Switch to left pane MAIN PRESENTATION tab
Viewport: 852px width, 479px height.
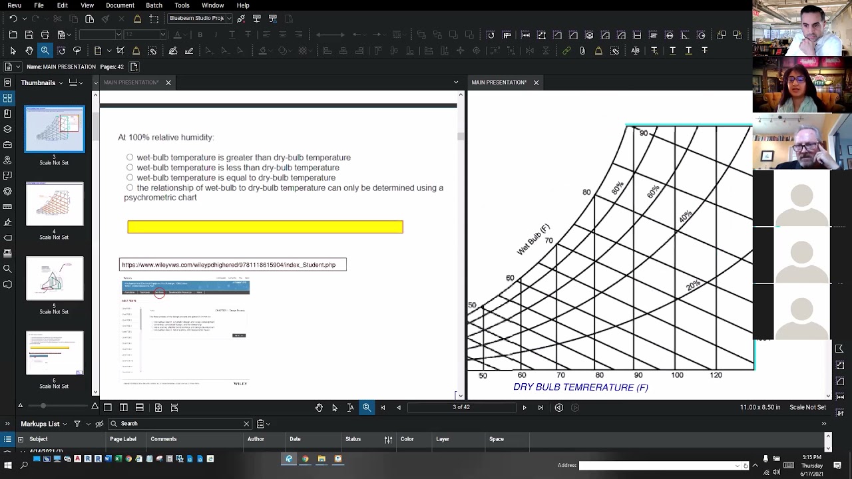(131, 82)
